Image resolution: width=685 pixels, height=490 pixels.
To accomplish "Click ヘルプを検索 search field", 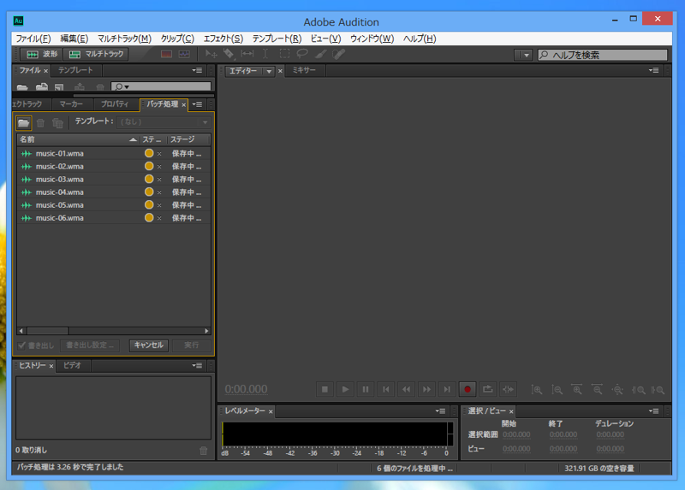I will pos(603,55).
